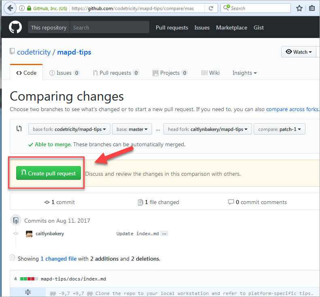Click the green Create pull request button

(49, 173)
